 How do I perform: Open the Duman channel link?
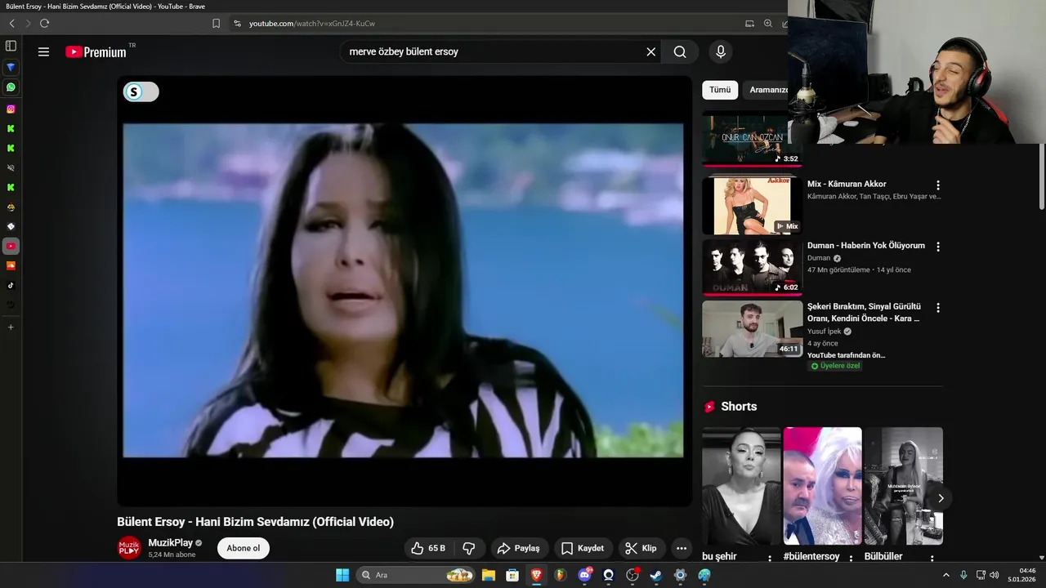pyautogui.click(x=819, y=258)
